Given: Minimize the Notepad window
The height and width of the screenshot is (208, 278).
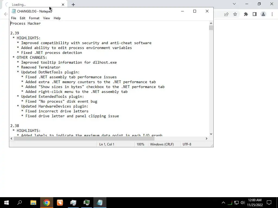Looking at the screenshot, I should [x=182, y=11].
